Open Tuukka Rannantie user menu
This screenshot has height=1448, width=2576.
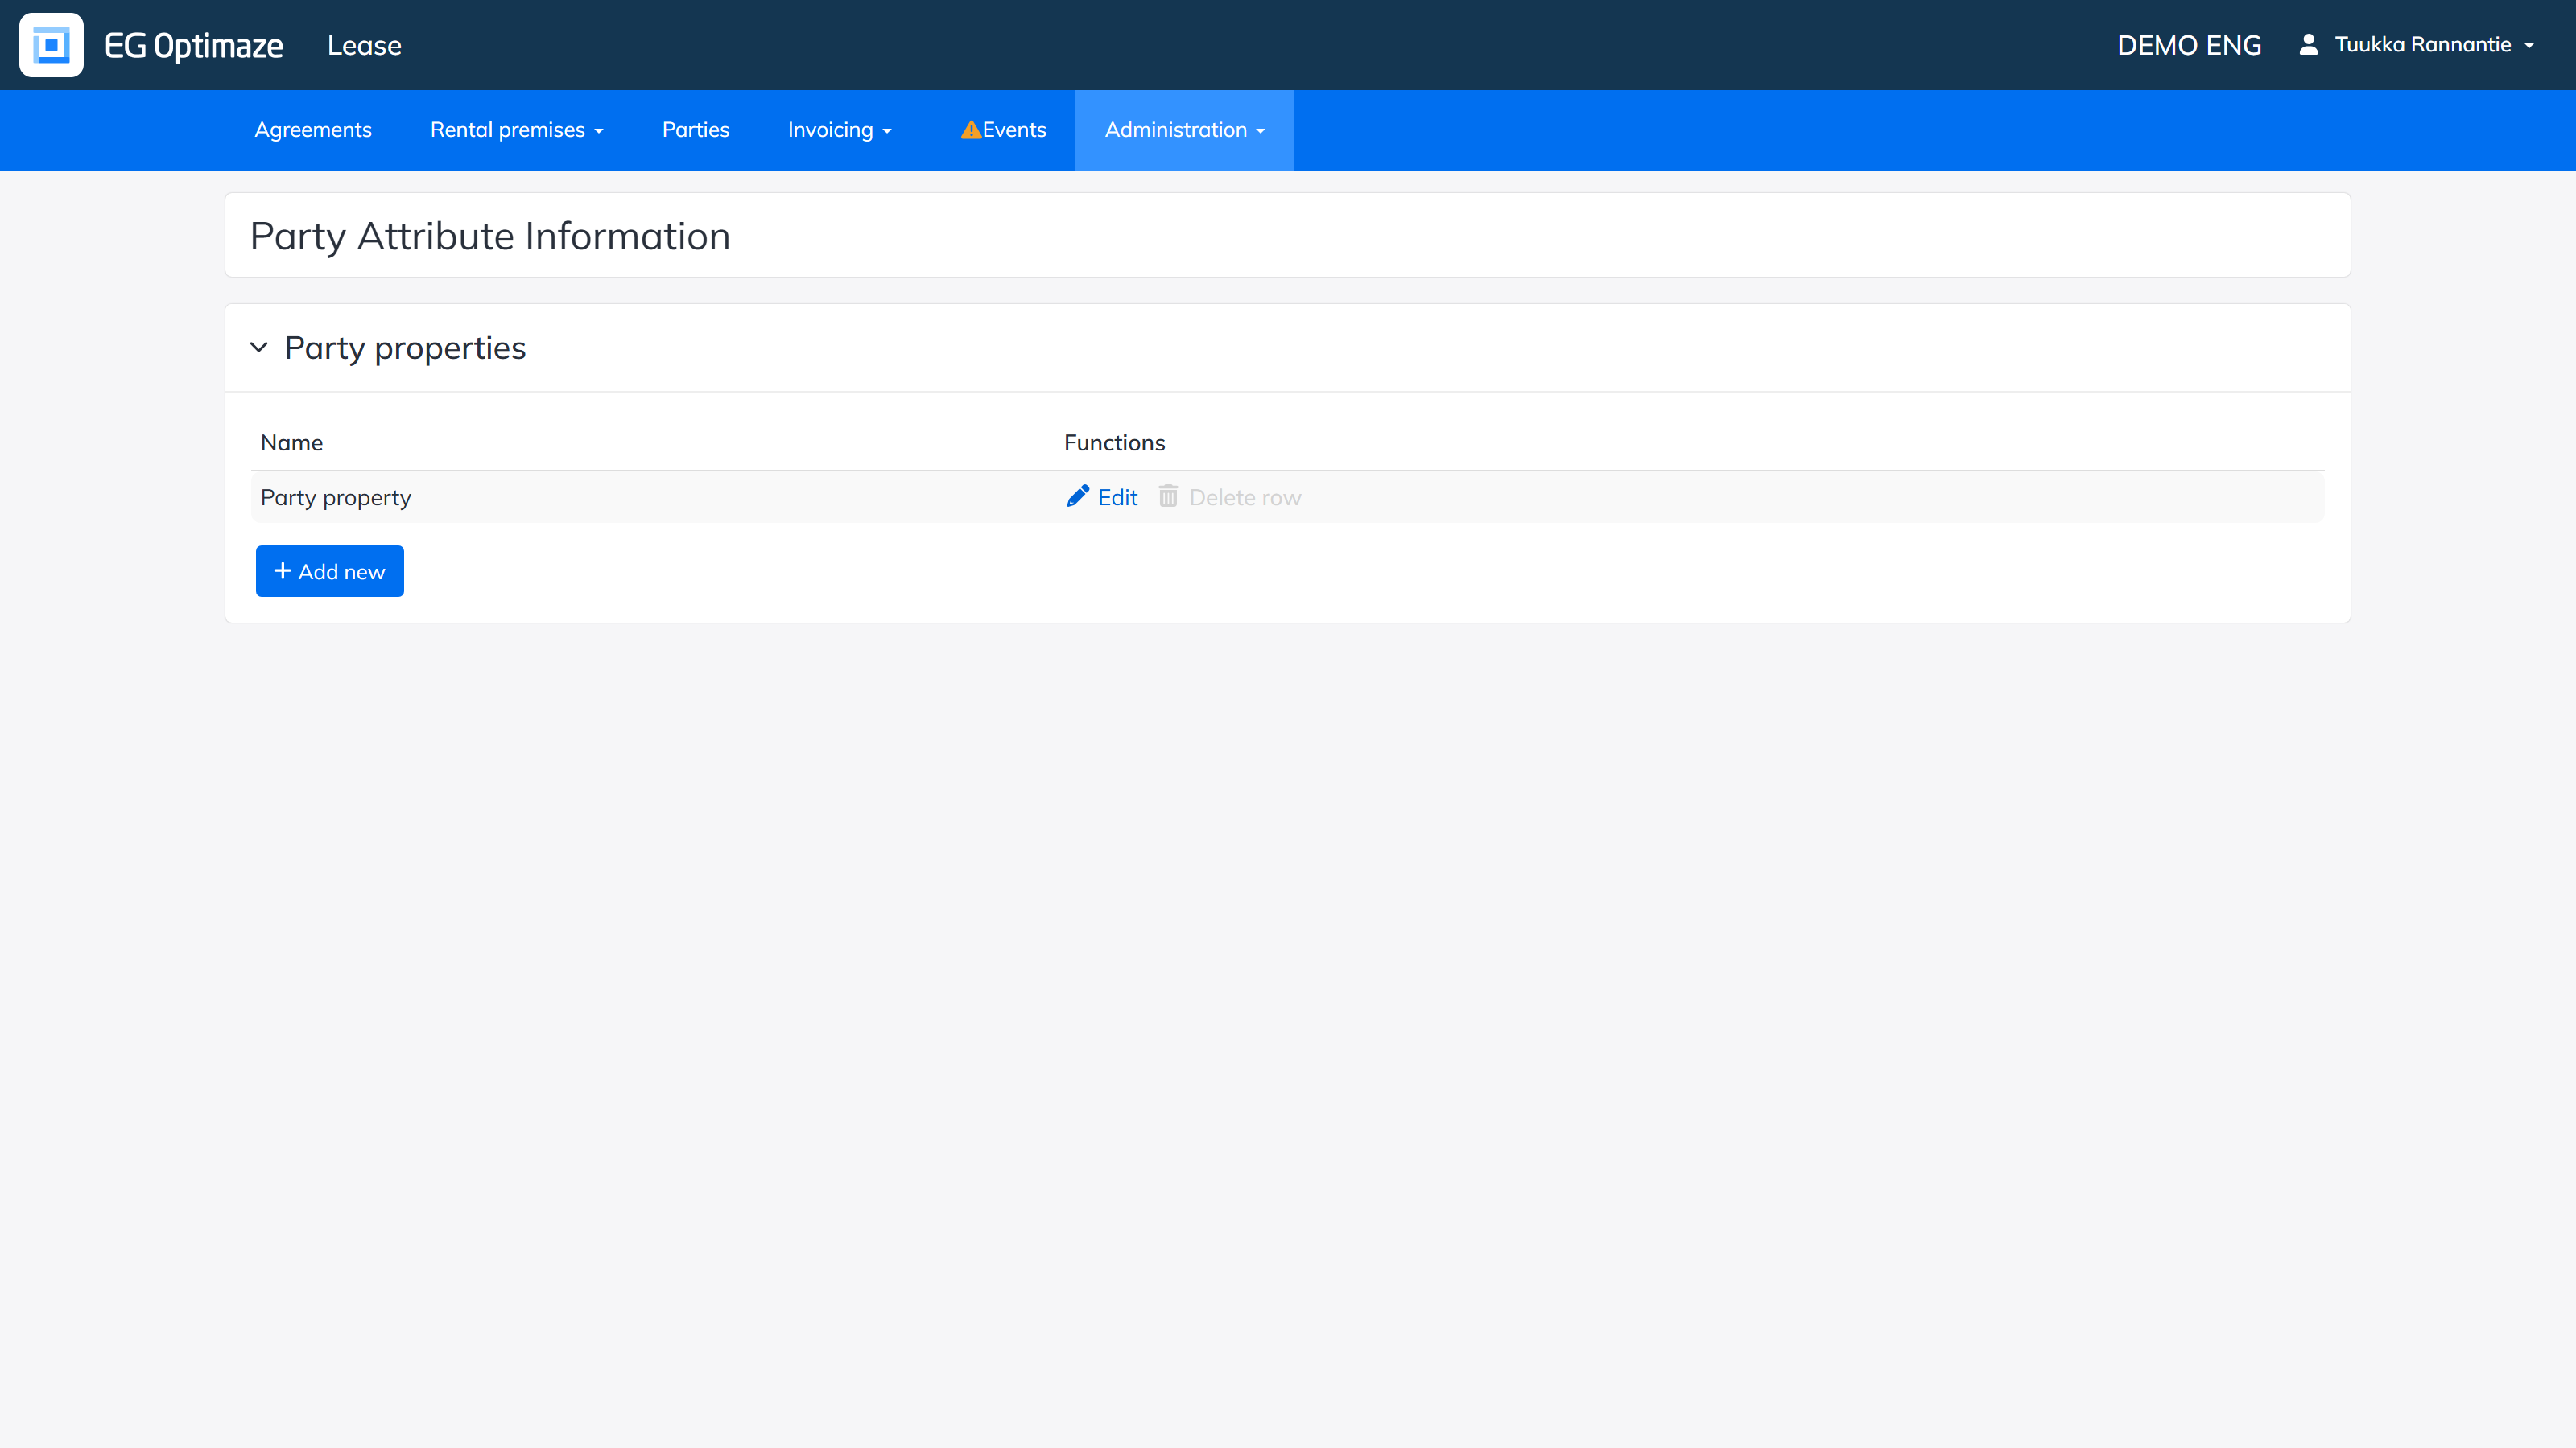[2416, 45]
